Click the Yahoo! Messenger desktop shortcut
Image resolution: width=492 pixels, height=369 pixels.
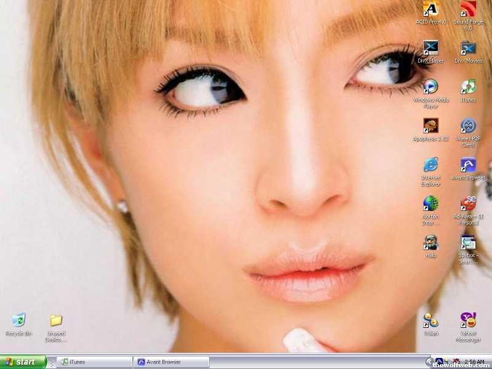[x=468, y=320]
